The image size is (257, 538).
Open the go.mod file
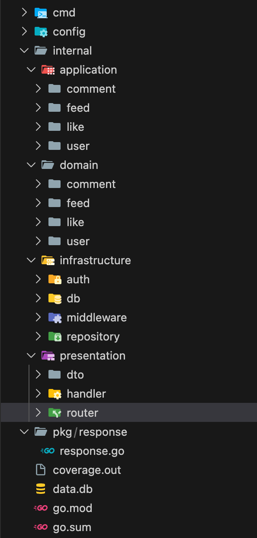[69, 508]
